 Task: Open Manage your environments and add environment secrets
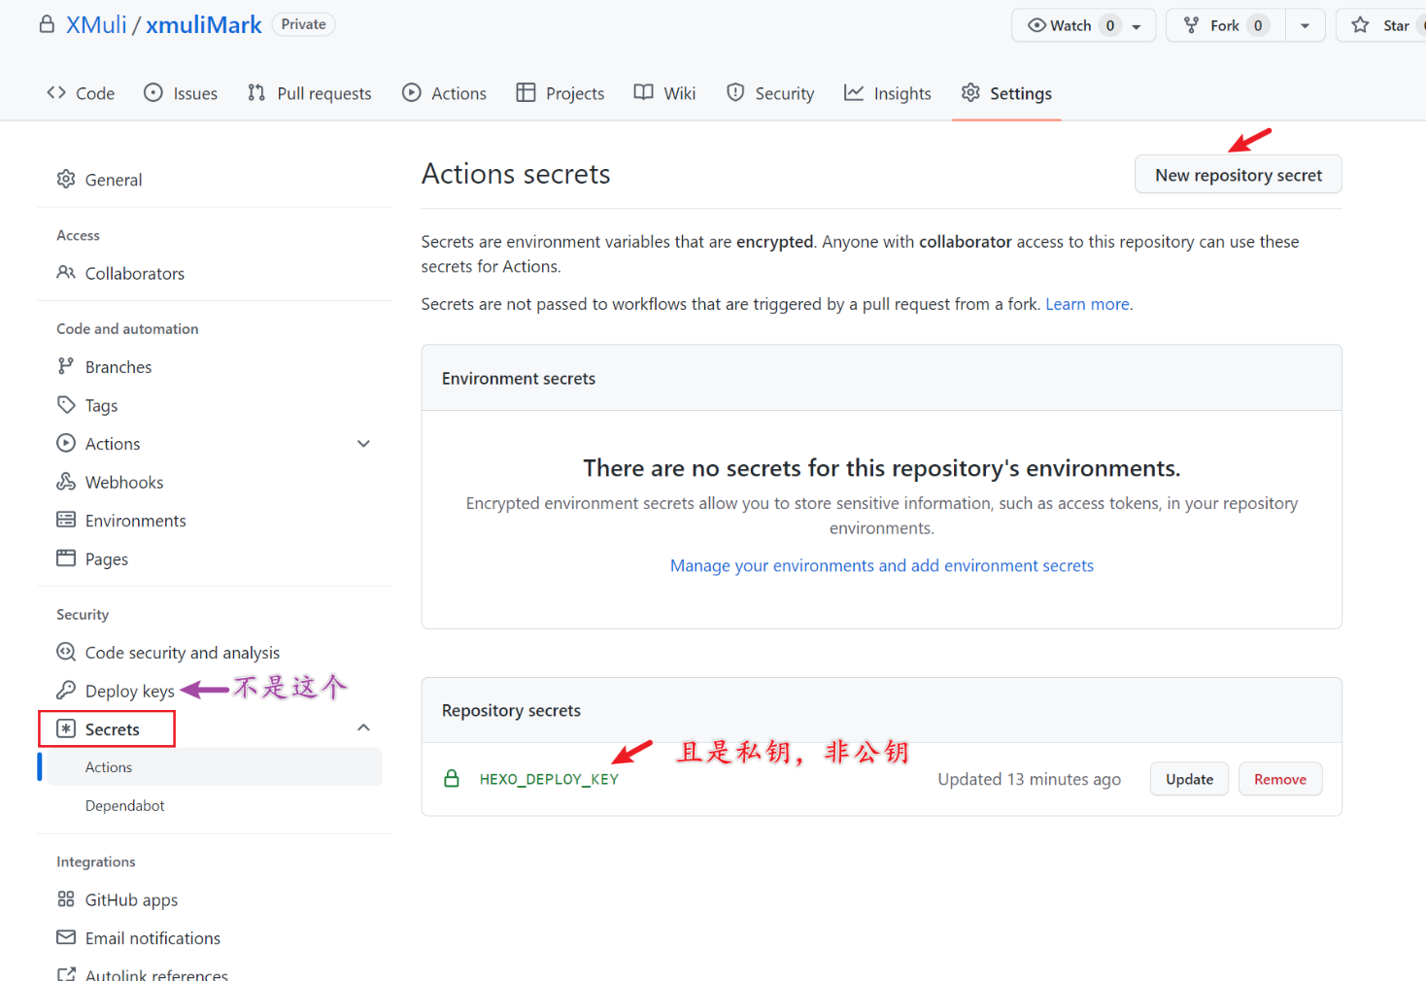882,565
